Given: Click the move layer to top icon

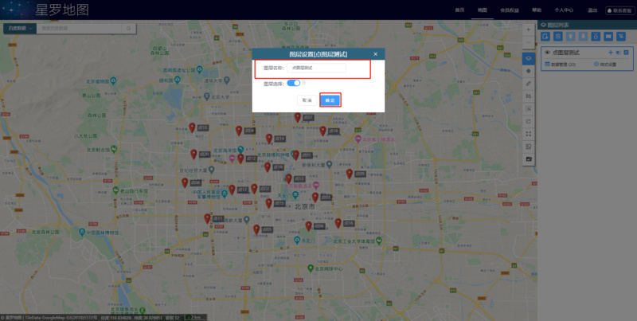Looking at the screenshot, I should tap(596, 37).
